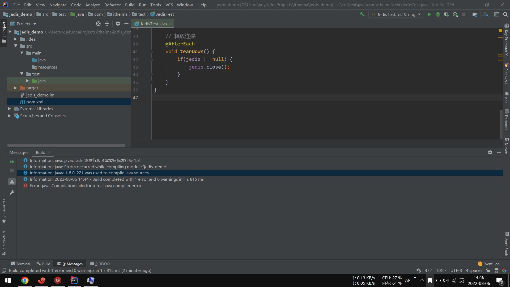
Task: Open the Analyze menu
Action: click(x=92, y=5)
